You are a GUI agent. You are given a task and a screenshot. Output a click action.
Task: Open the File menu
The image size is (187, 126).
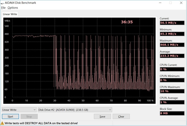[3, 8]
